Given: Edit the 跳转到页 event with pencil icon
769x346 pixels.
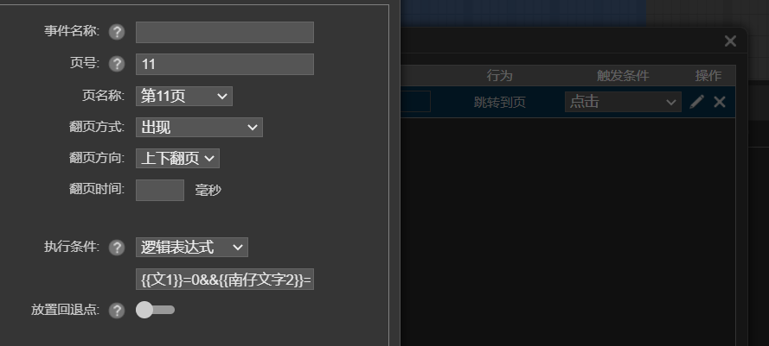Looking at the screenshot, I should pyautogui.click(x=696, y=102).
